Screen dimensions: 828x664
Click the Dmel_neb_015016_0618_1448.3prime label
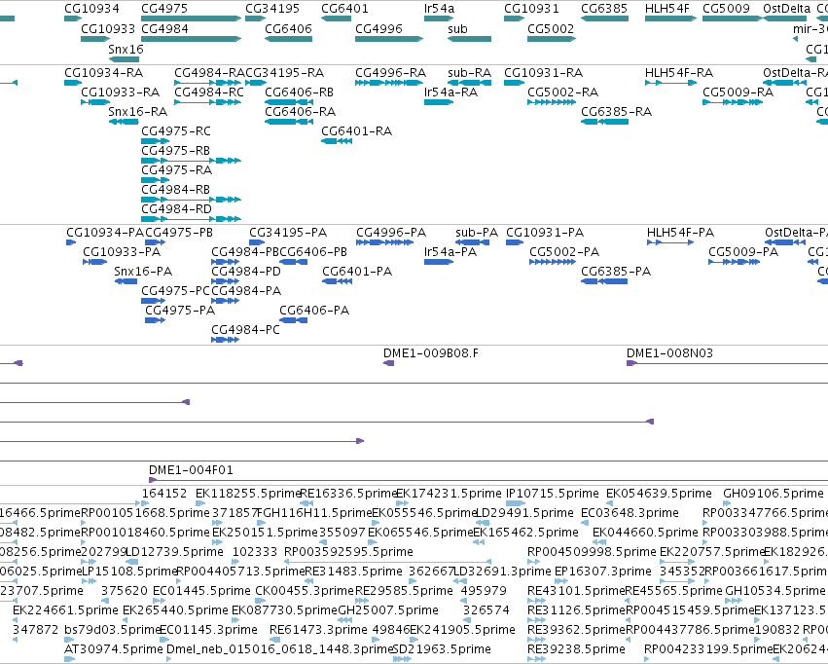280,649
